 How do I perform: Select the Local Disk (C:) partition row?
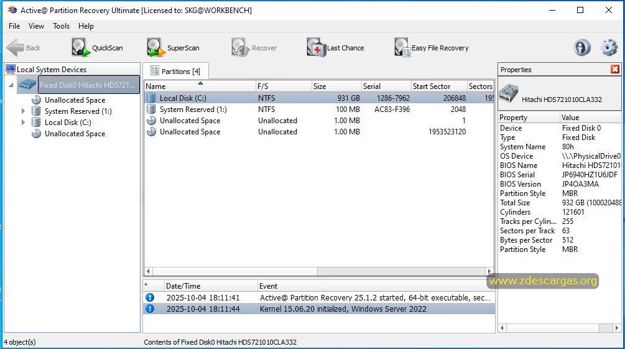pyautogui.click(x=319, y=98)
